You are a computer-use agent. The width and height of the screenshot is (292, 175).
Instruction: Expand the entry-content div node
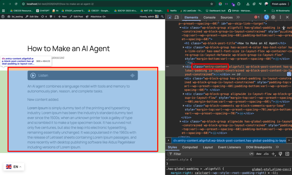[x=183, y=67]
